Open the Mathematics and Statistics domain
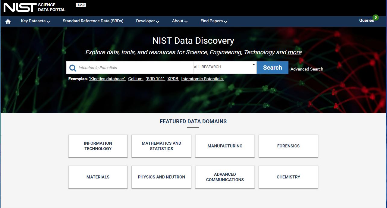Viewport: 387px width, 208px height. pos(161,146)
